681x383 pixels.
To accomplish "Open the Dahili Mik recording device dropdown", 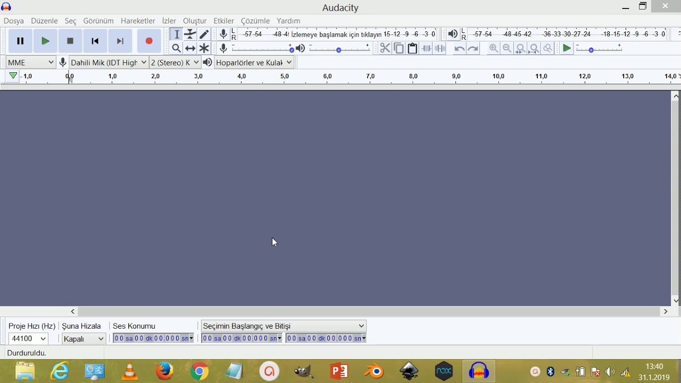I will tap(109, 62).
